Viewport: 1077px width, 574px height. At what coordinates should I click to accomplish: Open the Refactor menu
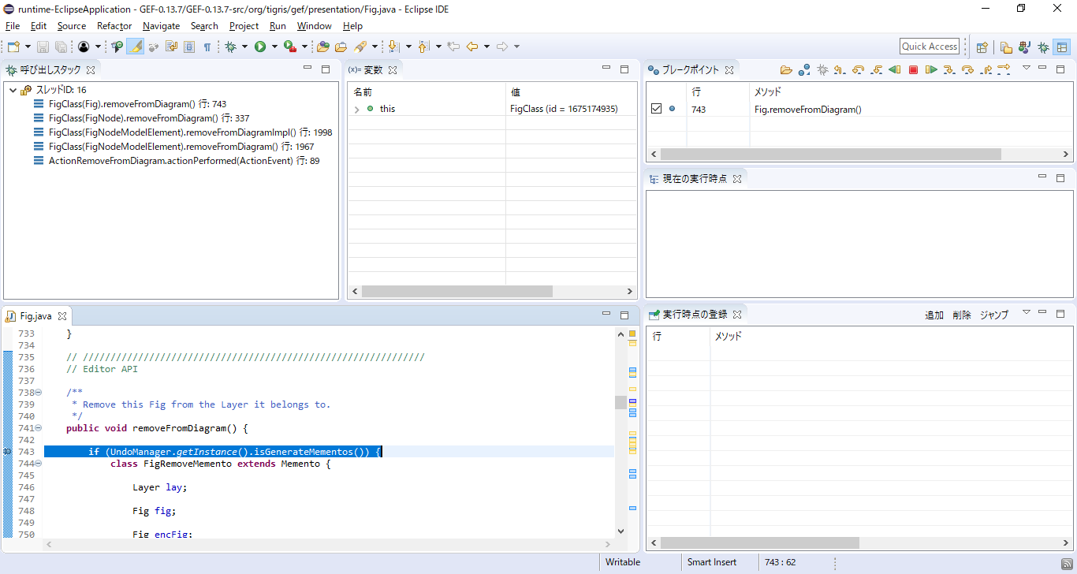114,26
